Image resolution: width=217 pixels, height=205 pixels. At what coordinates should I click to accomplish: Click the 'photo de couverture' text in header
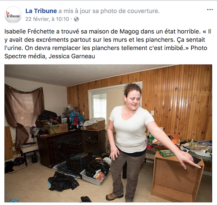pos(130,11)
